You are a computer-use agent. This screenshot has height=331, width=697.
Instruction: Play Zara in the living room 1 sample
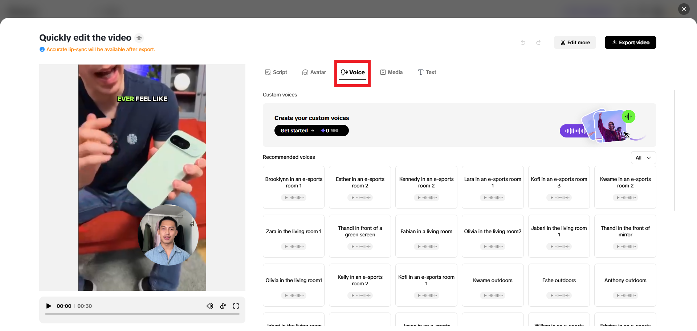pyautogui.click(x=294, y=247)
